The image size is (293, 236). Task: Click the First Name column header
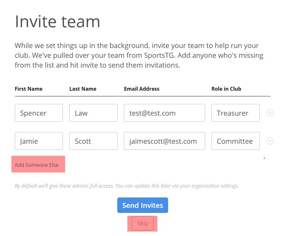[28, 89]
